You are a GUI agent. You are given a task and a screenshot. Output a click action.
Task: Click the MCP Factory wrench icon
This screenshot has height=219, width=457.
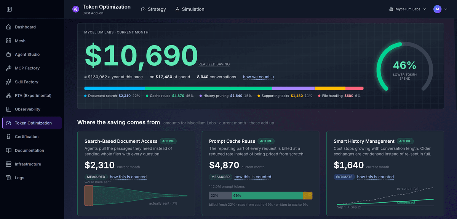click(x=9, y=68)
